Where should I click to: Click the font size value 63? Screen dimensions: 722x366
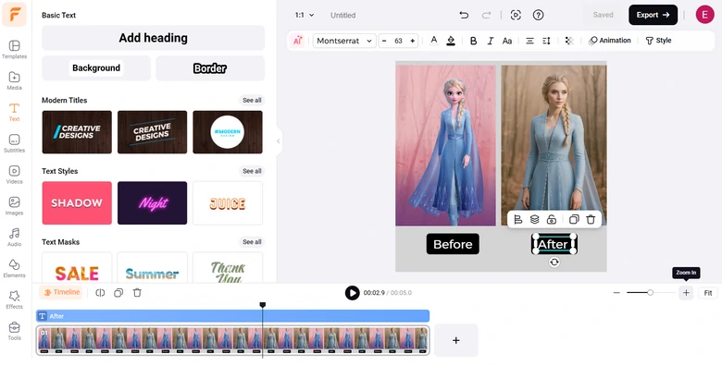[398, 41]
